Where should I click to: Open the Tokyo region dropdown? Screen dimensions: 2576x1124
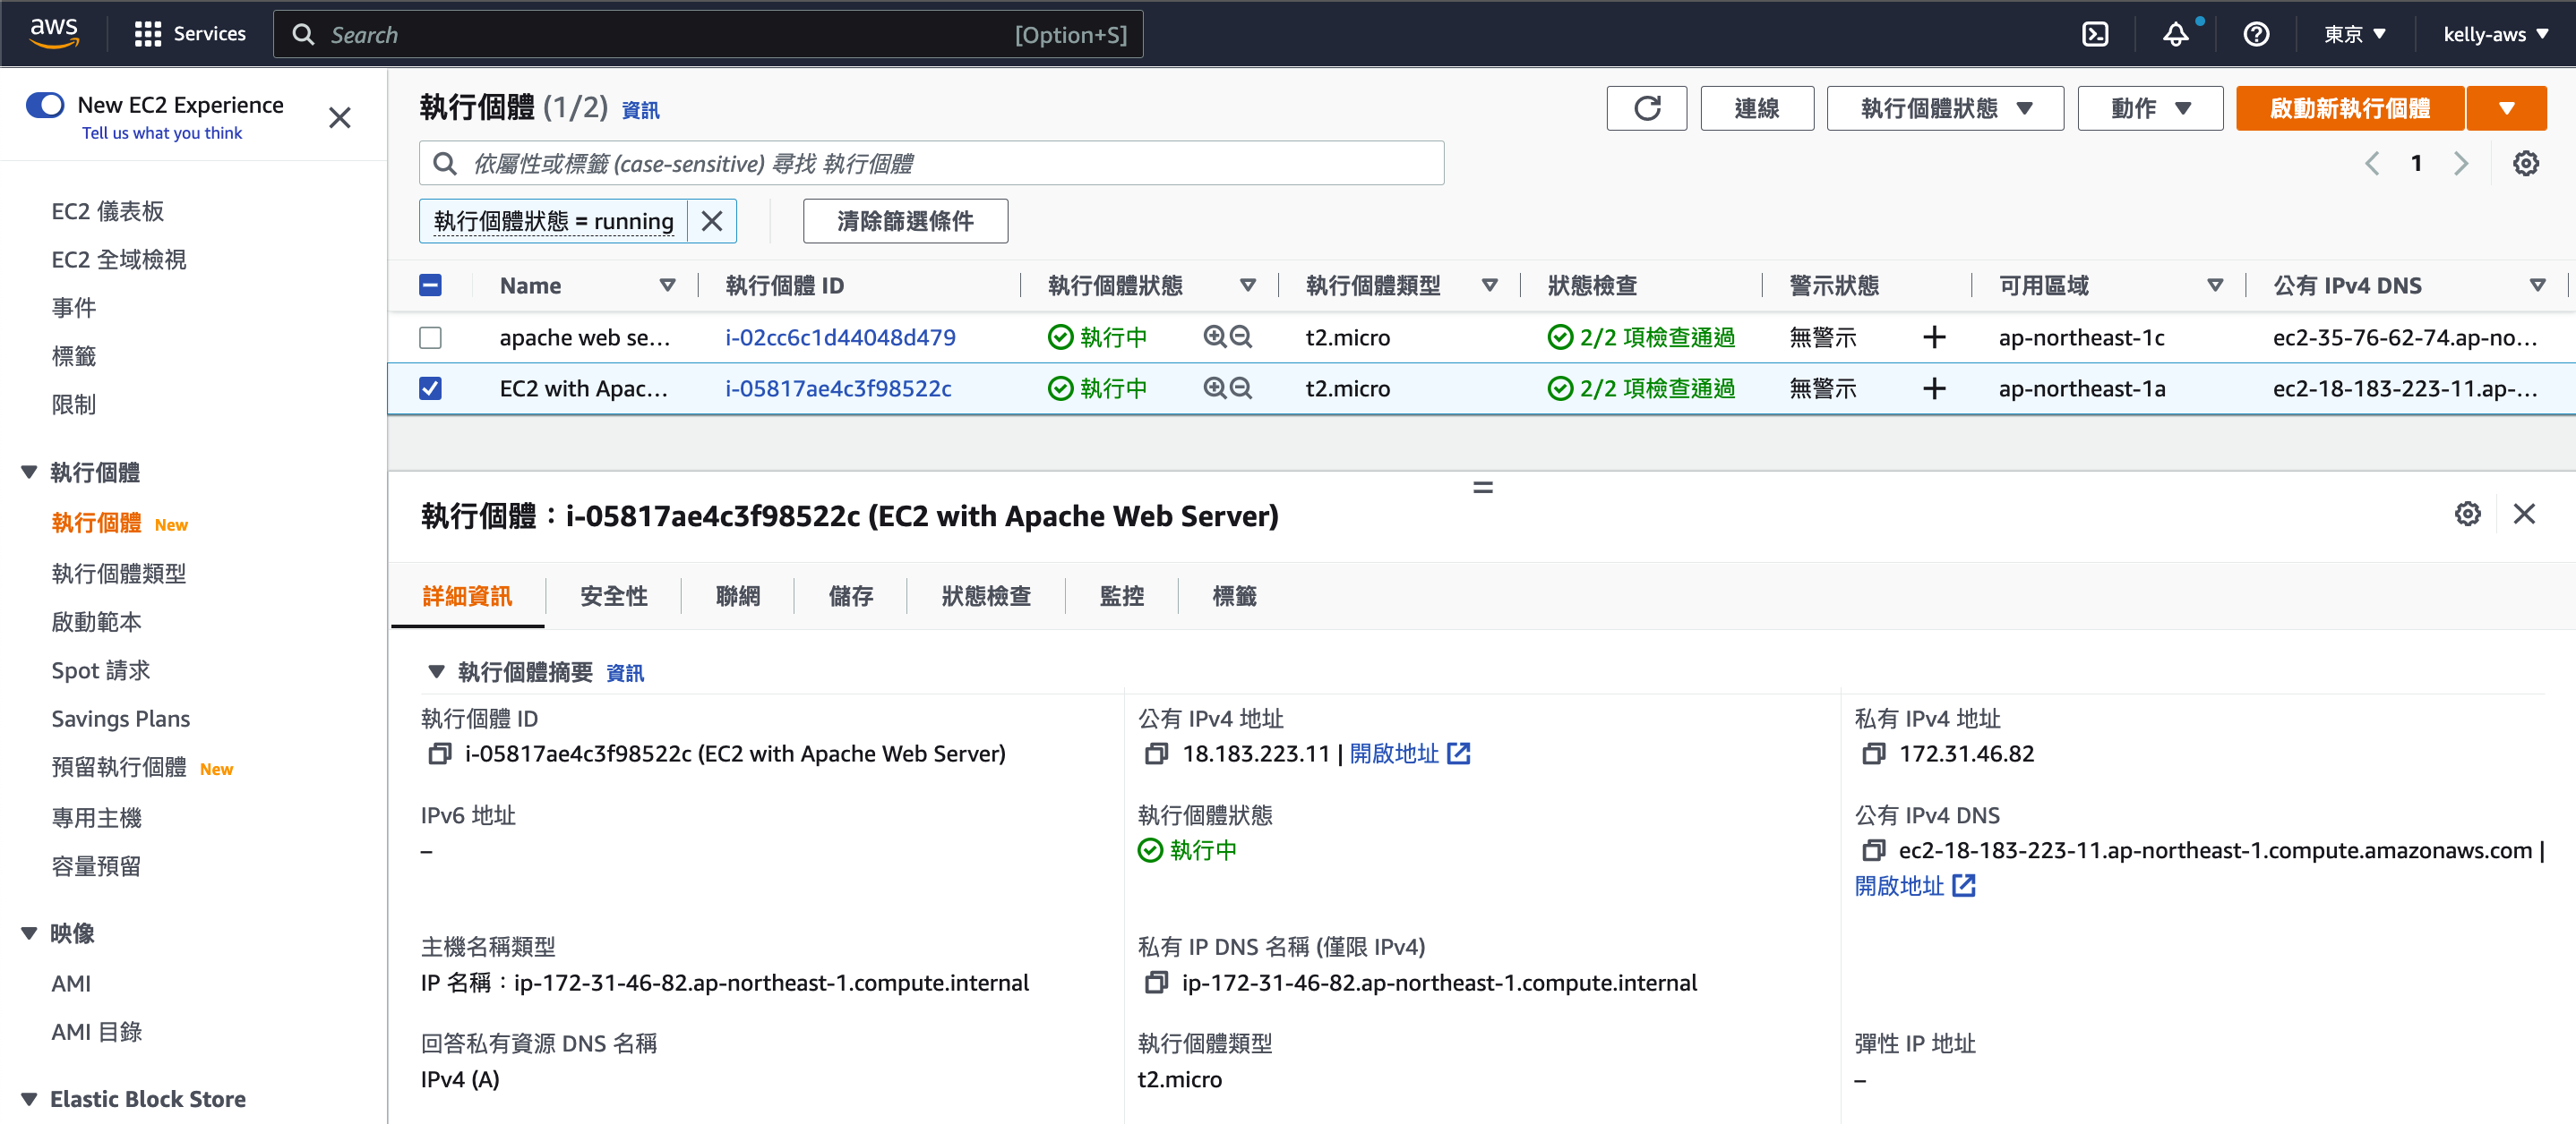click(x=2355, y=34)
